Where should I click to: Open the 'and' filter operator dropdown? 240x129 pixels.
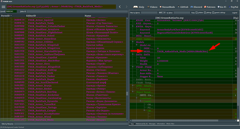coord(162,13)
